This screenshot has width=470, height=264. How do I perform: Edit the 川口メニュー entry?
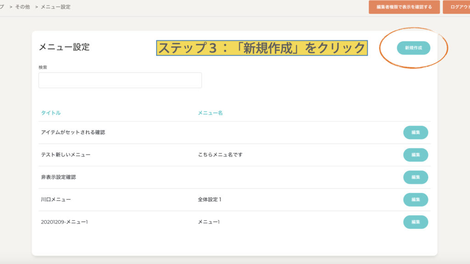(x=415, y=200)
